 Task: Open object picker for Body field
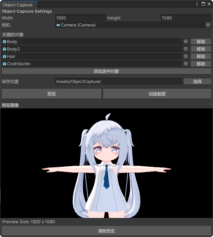[186, 41]
